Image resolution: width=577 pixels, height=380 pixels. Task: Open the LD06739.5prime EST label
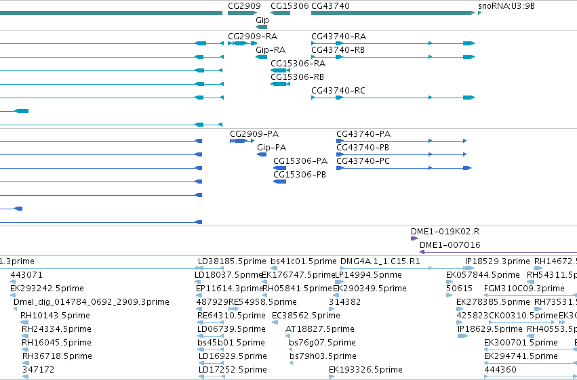tap(231, 329)
